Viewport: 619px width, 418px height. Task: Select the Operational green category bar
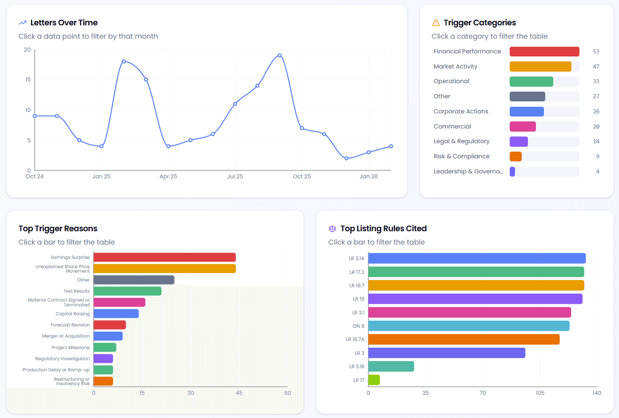[531, 81]
